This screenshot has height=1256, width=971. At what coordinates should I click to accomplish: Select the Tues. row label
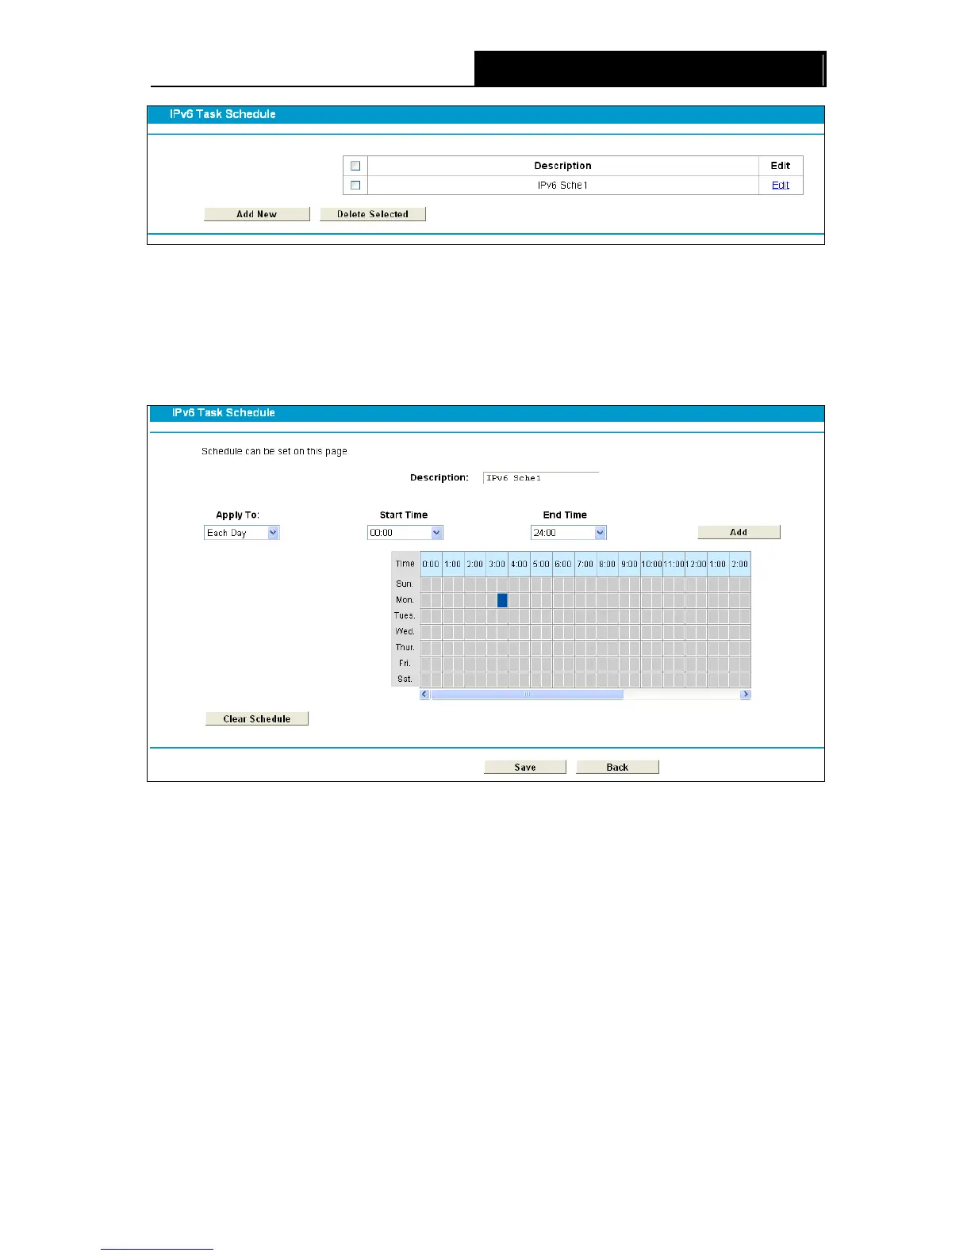405,615
